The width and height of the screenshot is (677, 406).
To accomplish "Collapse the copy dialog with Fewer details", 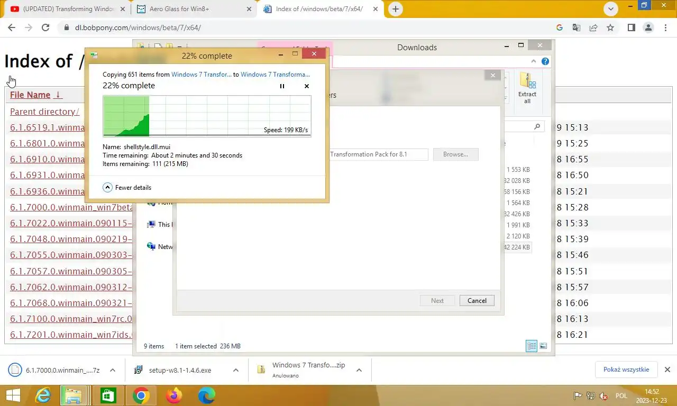I will click(127, 187).
